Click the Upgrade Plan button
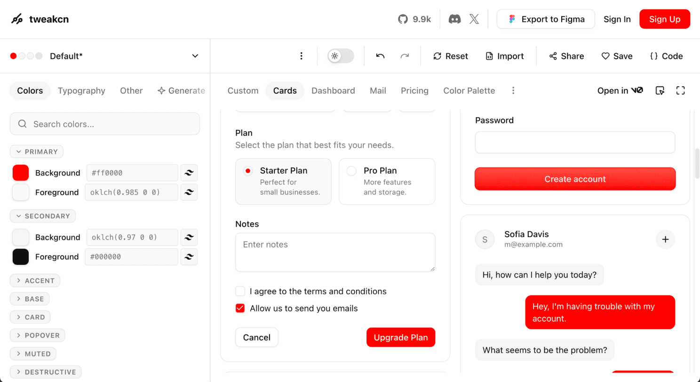Image resolution: width=700 pixels, height=382 pixels. coord(401,337)
